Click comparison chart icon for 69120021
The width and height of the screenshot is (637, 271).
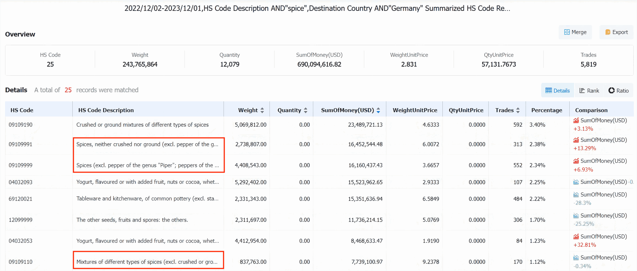click(x=576, y=195)
